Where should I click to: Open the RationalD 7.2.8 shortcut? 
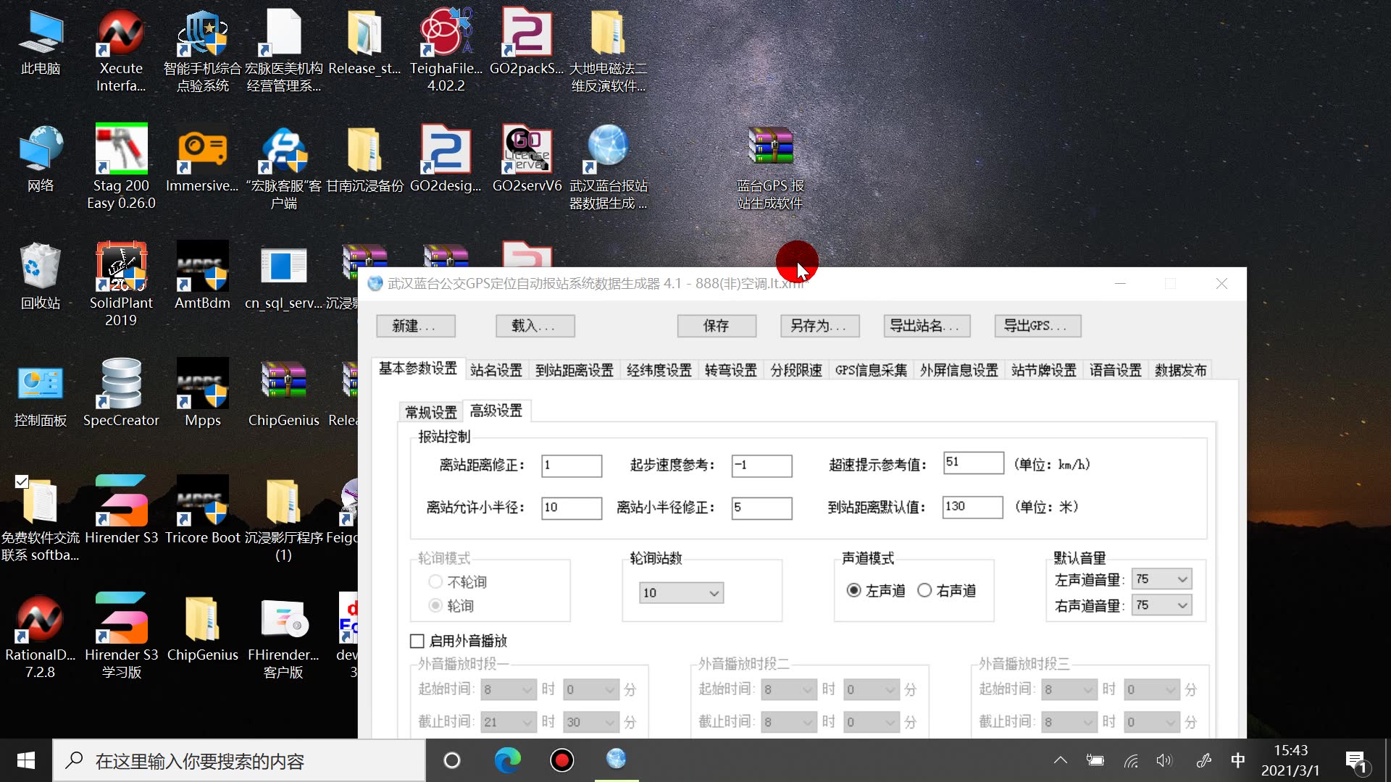41,636
